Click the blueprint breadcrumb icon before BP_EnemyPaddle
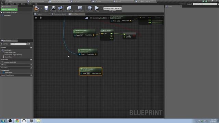 click(87, 18)
